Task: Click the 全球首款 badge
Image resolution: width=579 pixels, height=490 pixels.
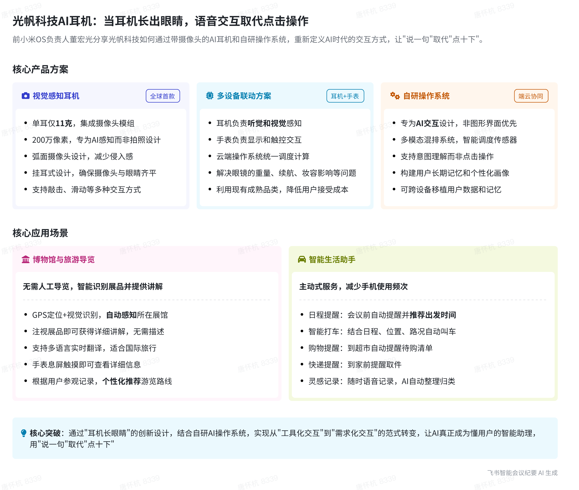Action: click(163, 96)
